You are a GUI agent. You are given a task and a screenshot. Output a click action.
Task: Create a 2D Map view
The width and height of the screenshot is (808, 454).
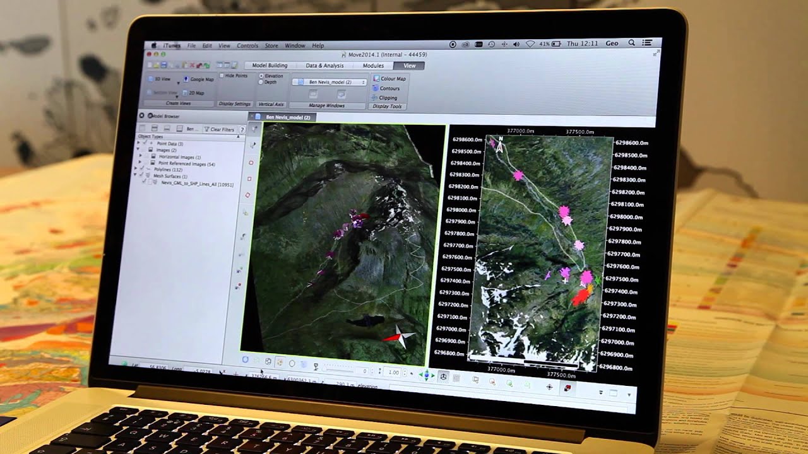[x=193, y=93]
